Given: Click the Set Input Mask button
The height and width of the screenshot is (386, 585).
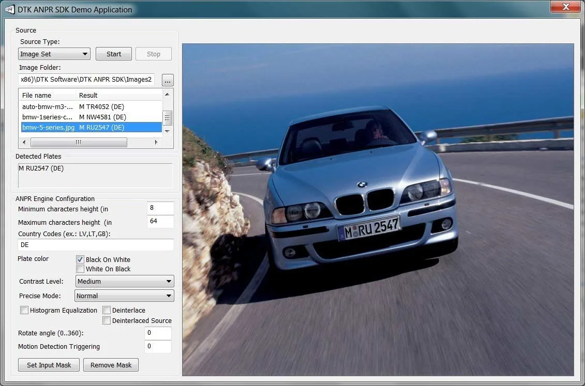Looking at the screenshot, I should [49, 365].
